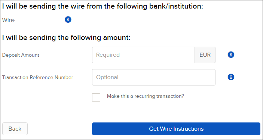Tap the blue info circle next to EUR
This screenshot has height=140, width=263.
click(231, 55)
